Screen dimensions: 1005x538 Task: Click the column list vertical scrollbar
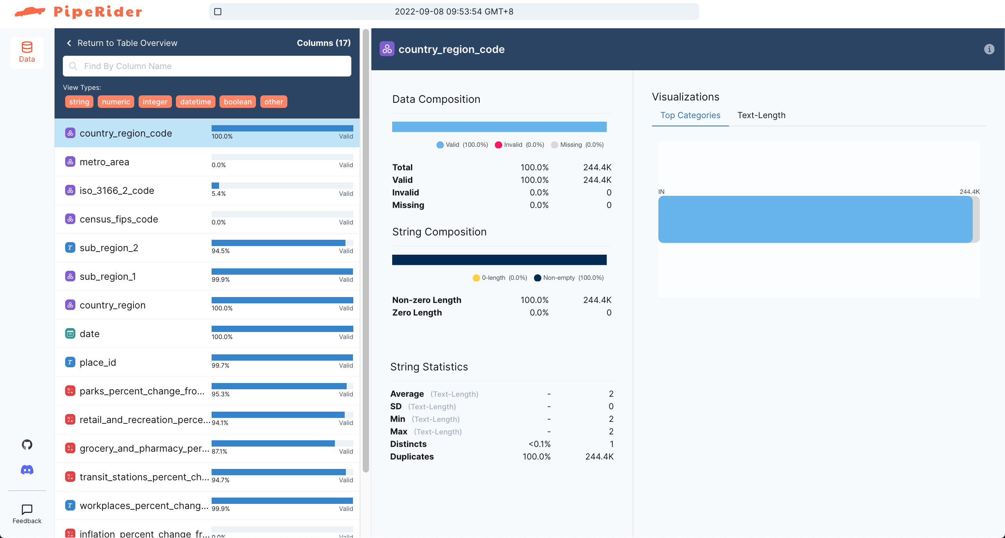pos(365,251)
